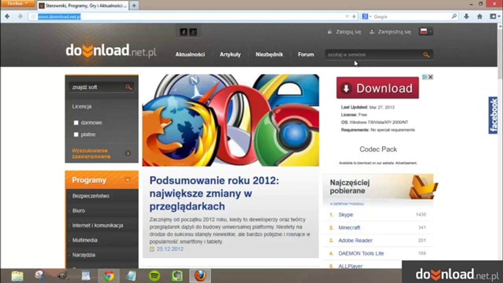The image size is (503, 283).
Task: Open the Google search engine selector dropdown
Action: tap(367, 17)
